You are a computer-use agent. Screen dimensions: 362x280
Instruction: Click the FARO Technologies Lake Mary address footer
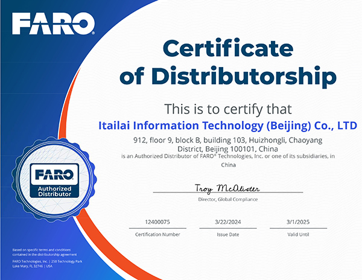pyautogui.click(x=45, y=263)
